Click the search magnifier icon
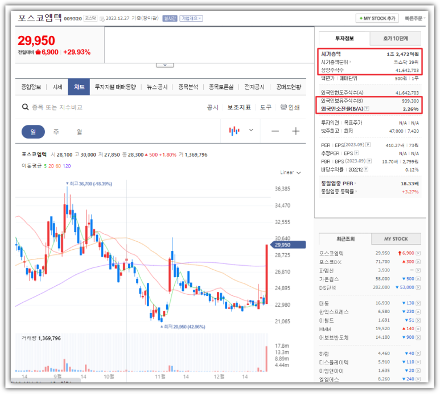Screen dimensions: 440x394 (x=25, y=107)
